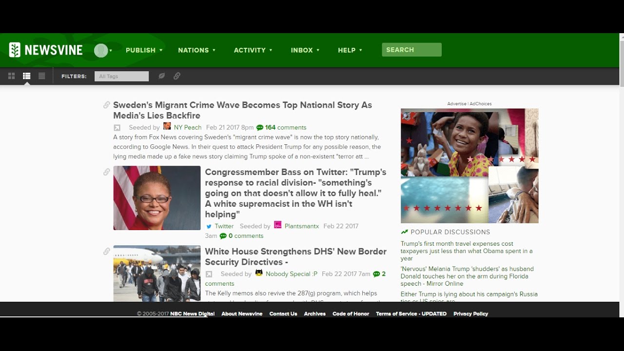The image size is (624, 351).
Task: Expand the Nations dropdown arrow
Action: [214, 50]
